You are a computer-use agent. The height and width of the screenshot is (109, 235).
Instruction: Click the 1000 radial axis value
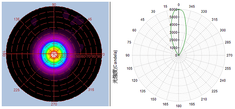click(173, 48)
